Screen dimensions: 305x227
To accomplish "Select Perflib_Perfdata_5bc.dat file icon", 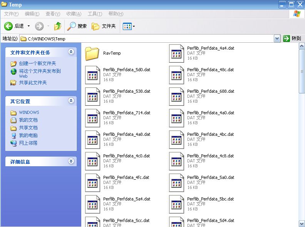I will 176,204.
